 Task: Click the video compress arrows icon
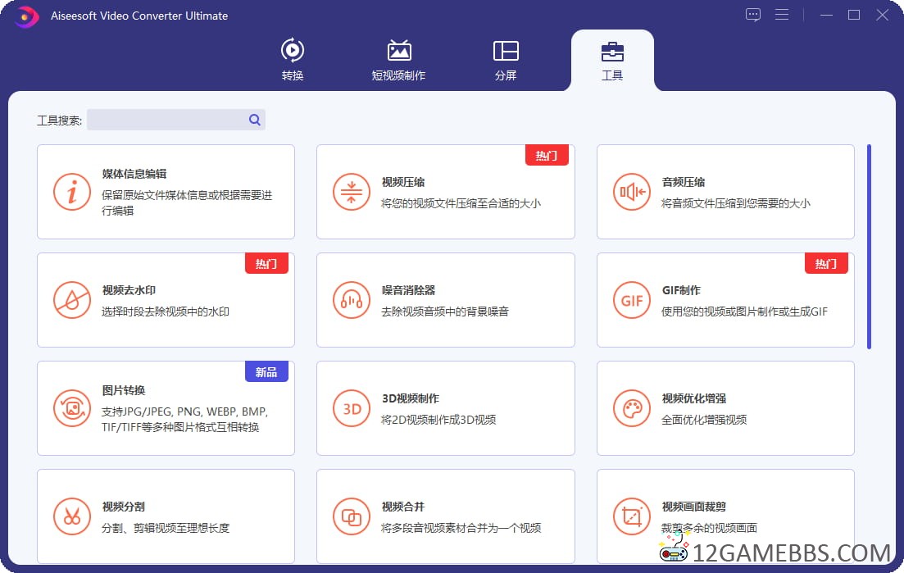tap(351, 192)
